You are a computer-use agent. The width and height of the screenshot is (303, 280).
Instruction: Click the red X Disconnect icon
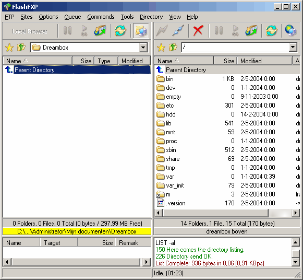coord(198,31)
